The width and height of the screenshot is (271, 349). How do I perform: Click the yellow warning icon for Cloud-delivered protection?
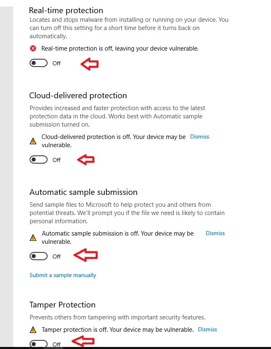coord(33,141)
